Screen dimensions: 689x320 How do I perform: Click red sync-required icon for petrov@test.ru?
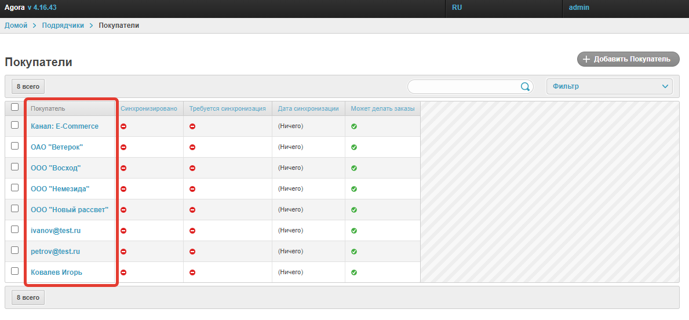coord(192,252)
